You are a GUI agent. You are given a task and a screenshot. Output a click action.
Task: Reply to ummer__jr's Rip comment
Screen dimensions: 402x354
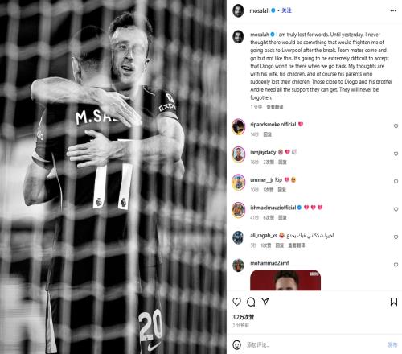281,190
